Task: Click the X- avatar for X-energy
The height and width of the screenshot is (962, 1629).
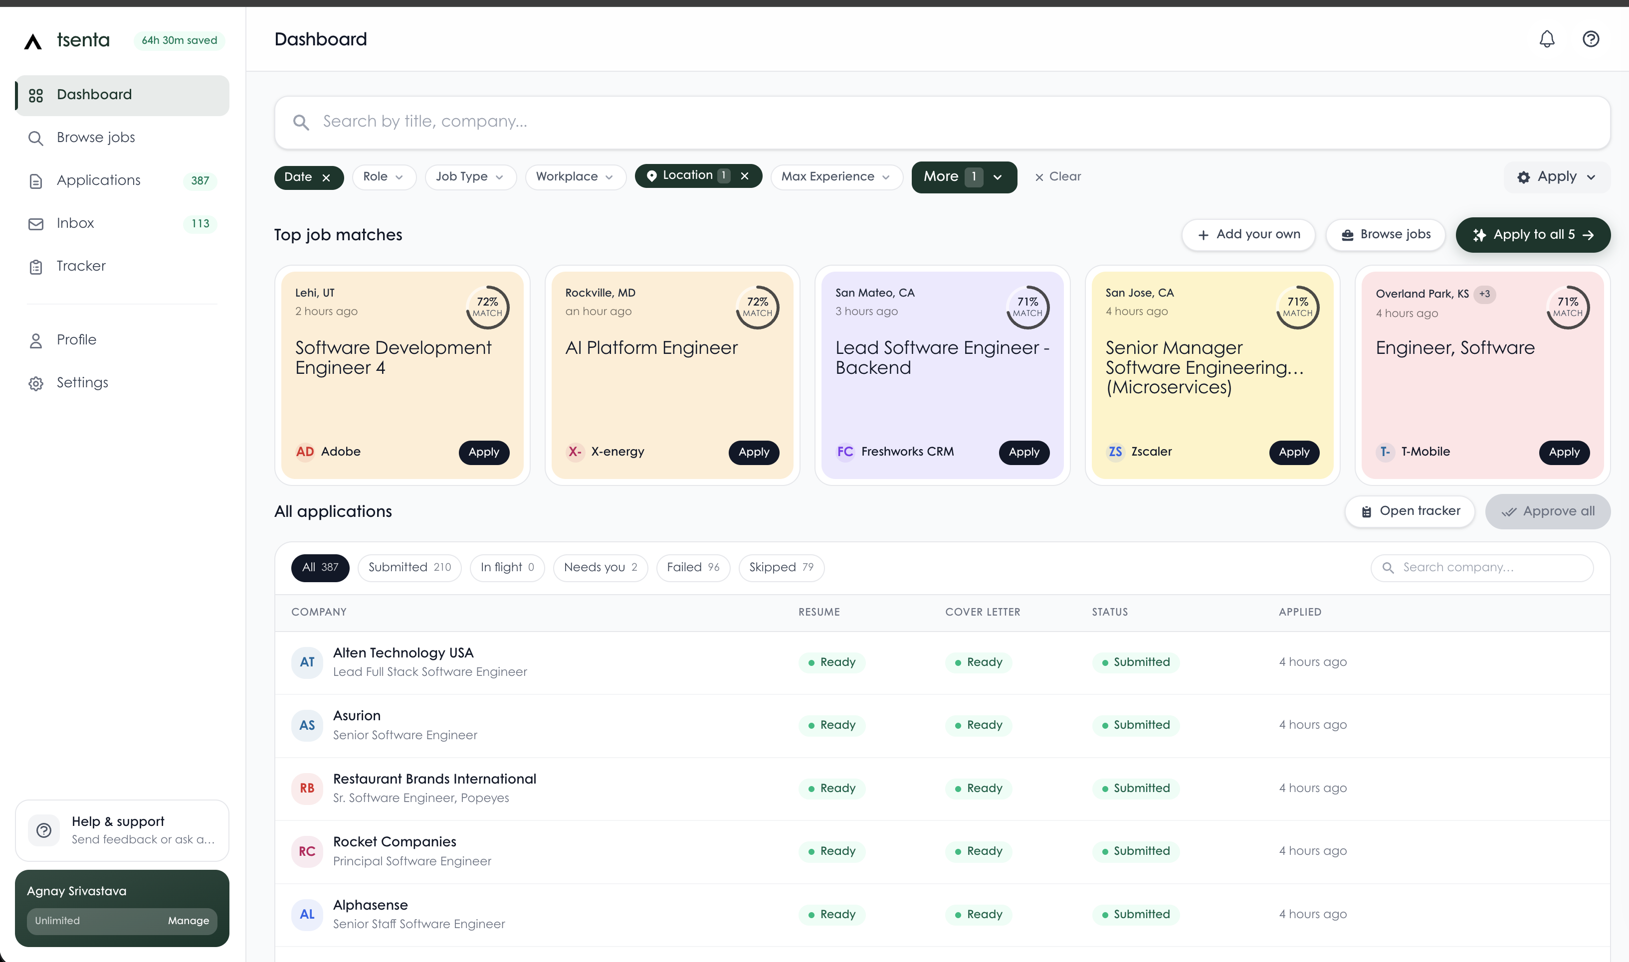Action: 575,452
